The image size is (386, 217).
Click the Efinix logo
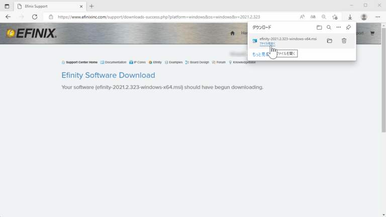coord(31,34)
